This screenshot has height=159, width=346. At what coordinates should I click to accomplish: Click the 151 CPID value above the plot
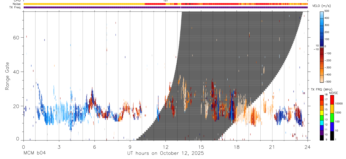pos(165,1)
